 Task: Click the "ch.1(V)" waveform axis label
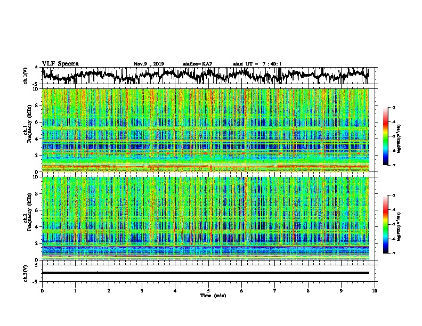click(26, 76)
